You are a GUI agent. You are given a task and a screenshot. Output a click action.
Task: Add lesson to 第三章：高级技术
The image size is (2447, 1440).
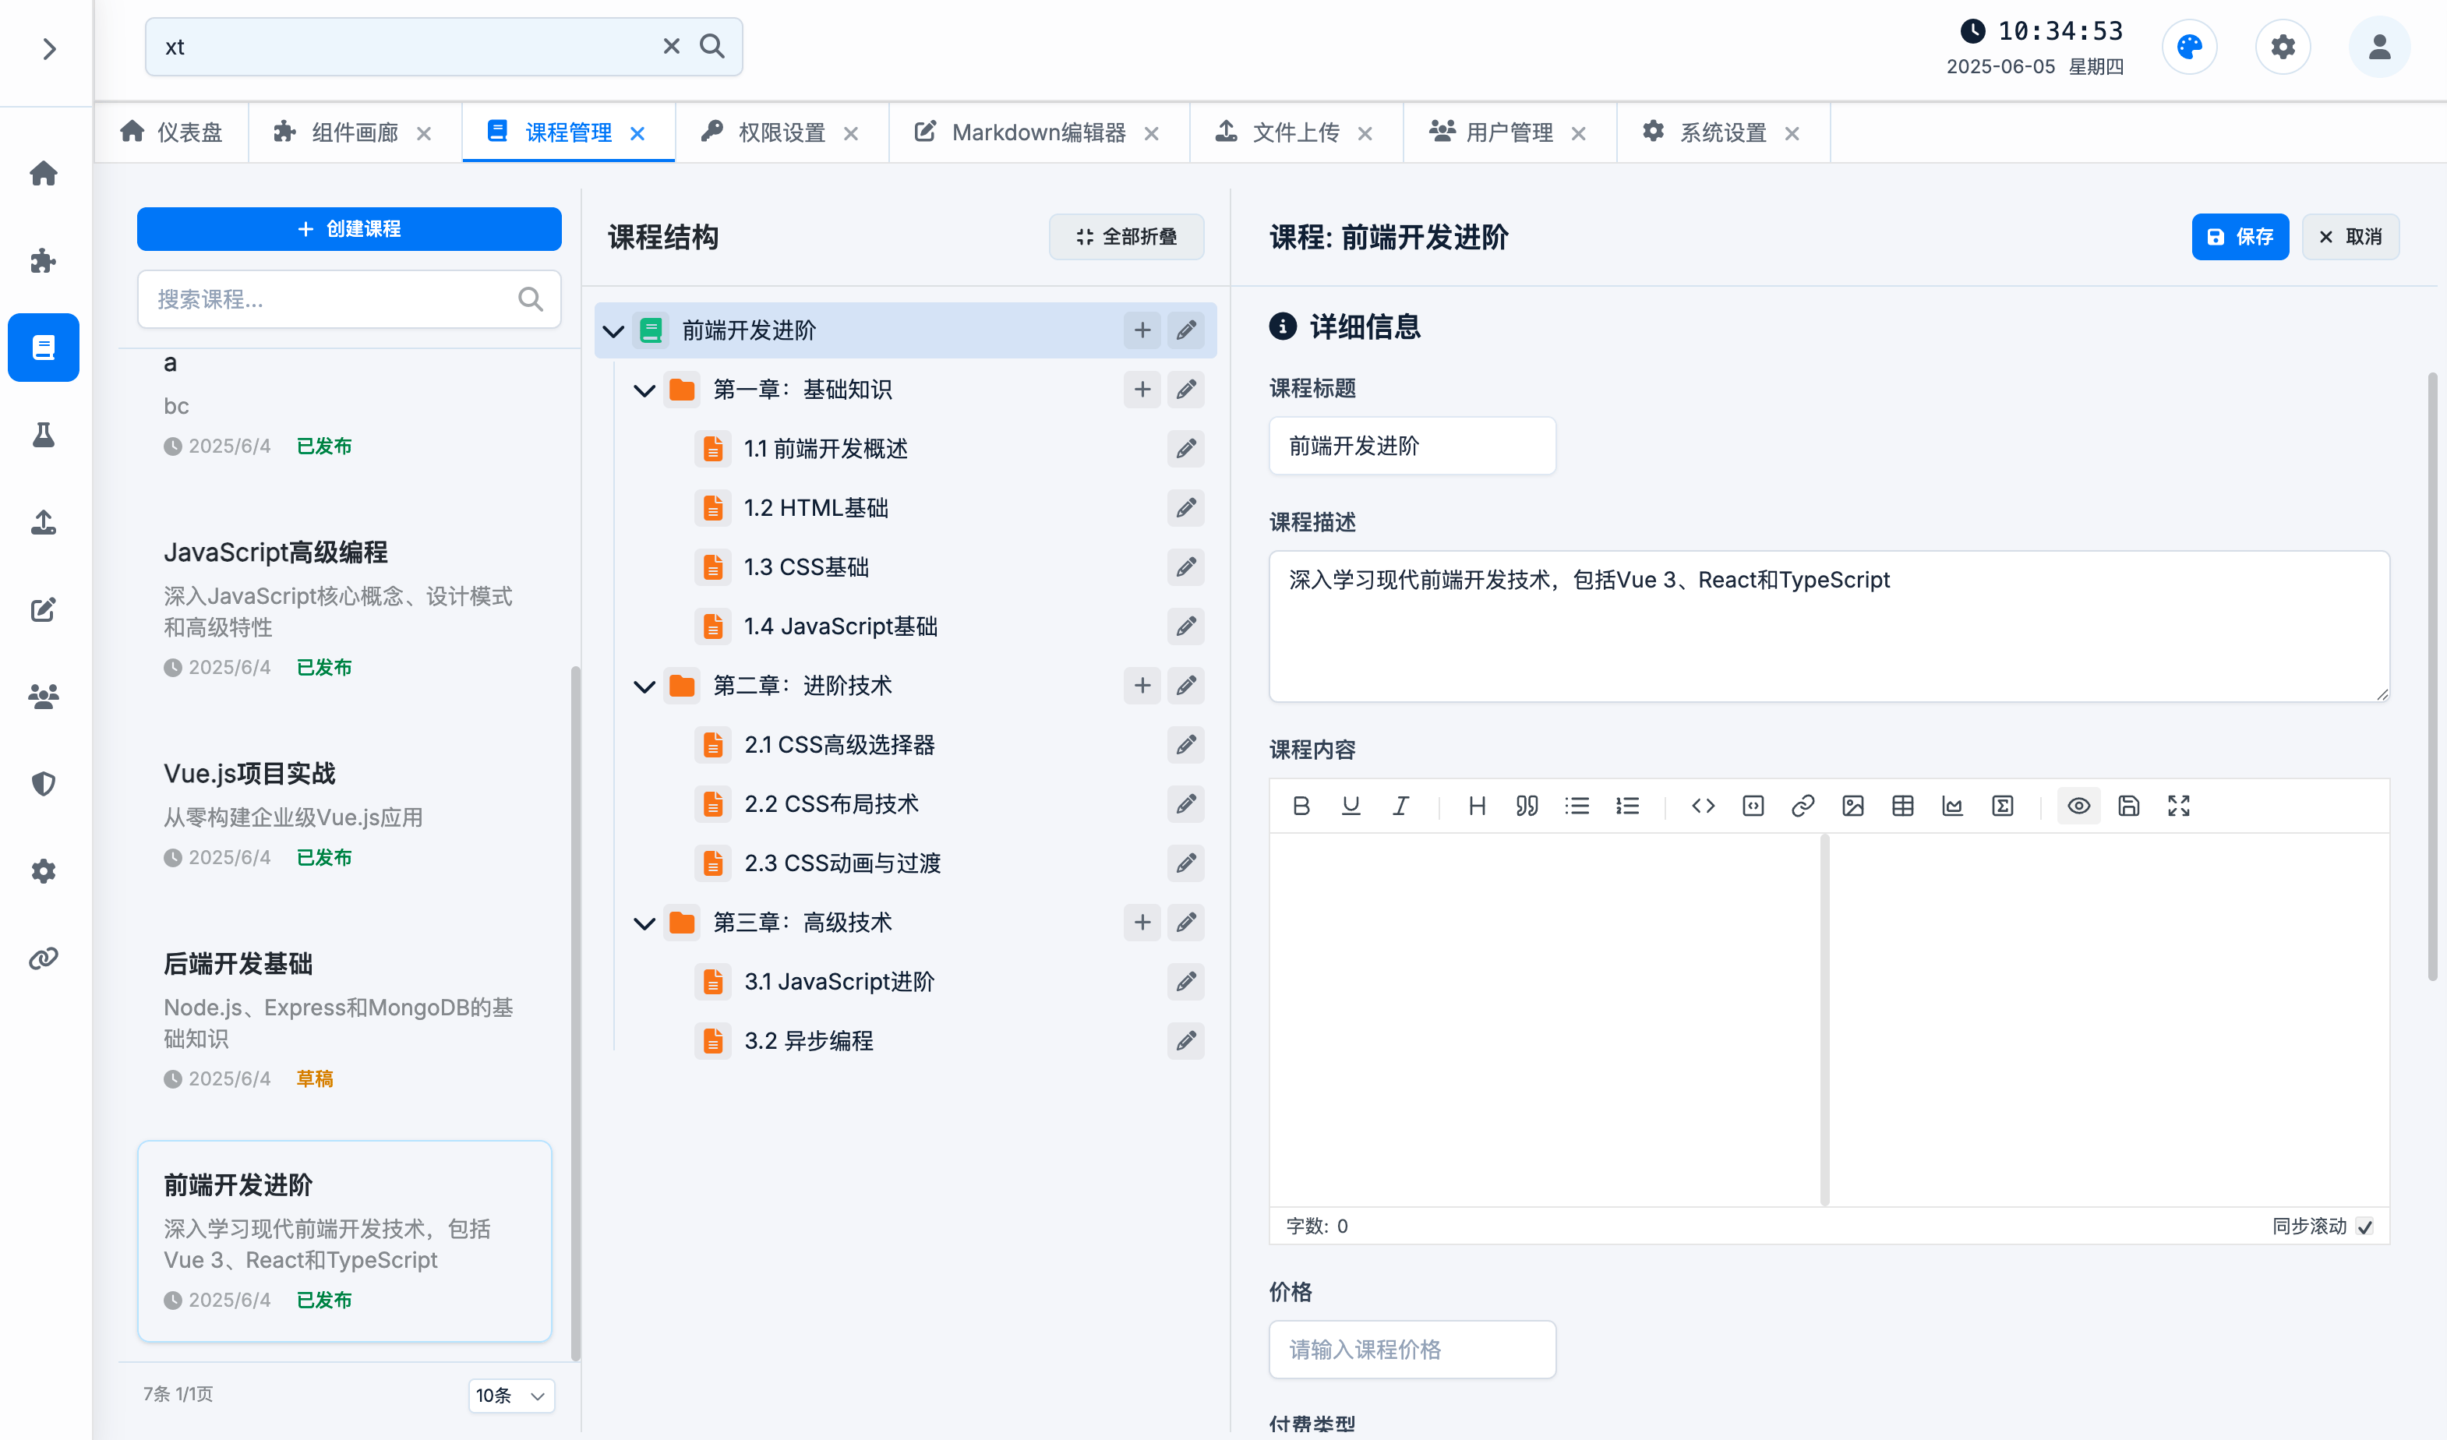tap(1142, 923)
